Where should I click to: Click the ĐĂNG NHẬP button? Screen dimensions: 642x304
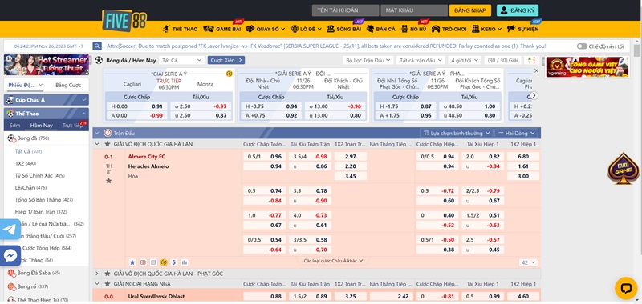(470, 10)
